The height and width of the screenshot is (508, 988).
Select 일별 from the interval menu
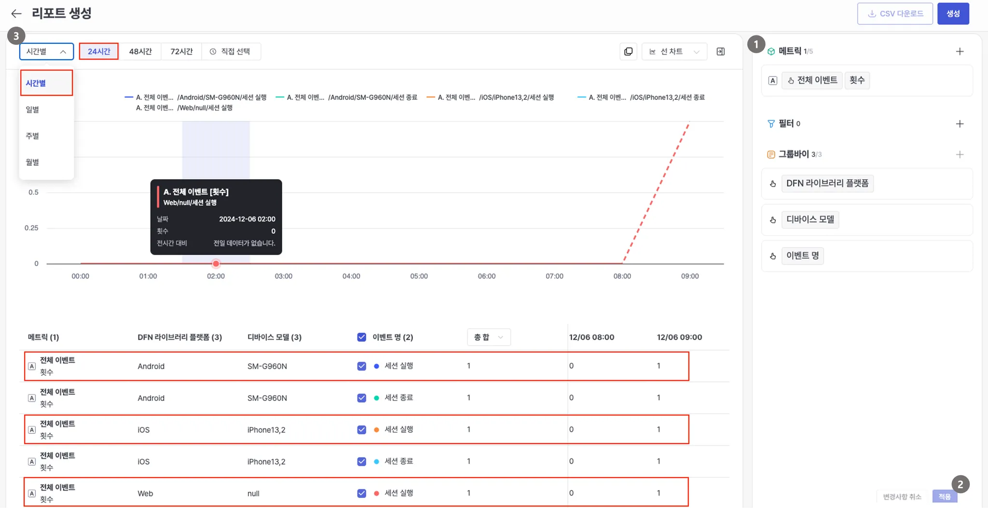point(33,110)
